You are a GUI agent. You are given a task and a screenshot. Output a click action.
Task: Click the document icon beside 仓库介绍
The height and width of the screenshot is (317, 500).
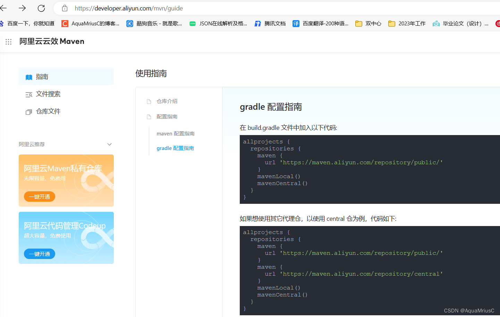pos(149,101)
